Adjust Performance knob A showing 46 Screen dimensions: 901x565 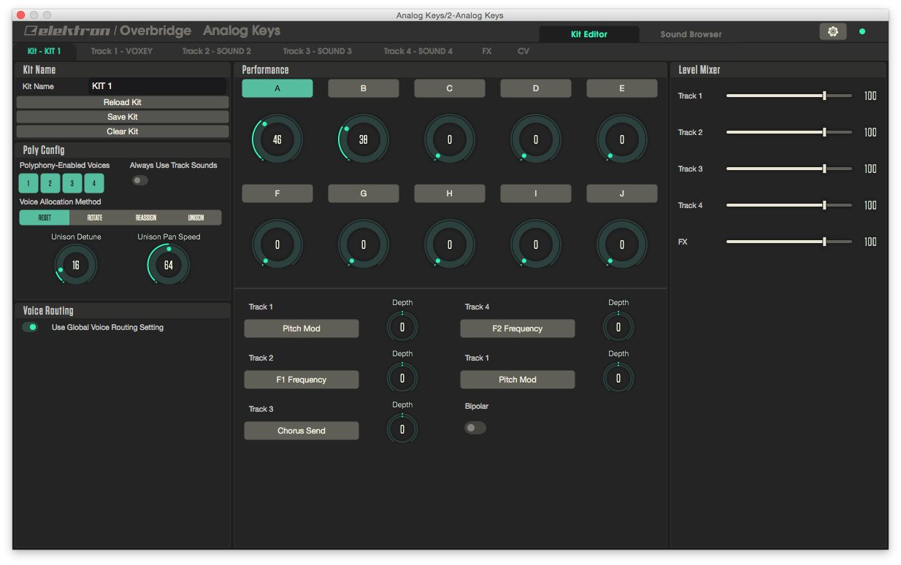point(277,139)
